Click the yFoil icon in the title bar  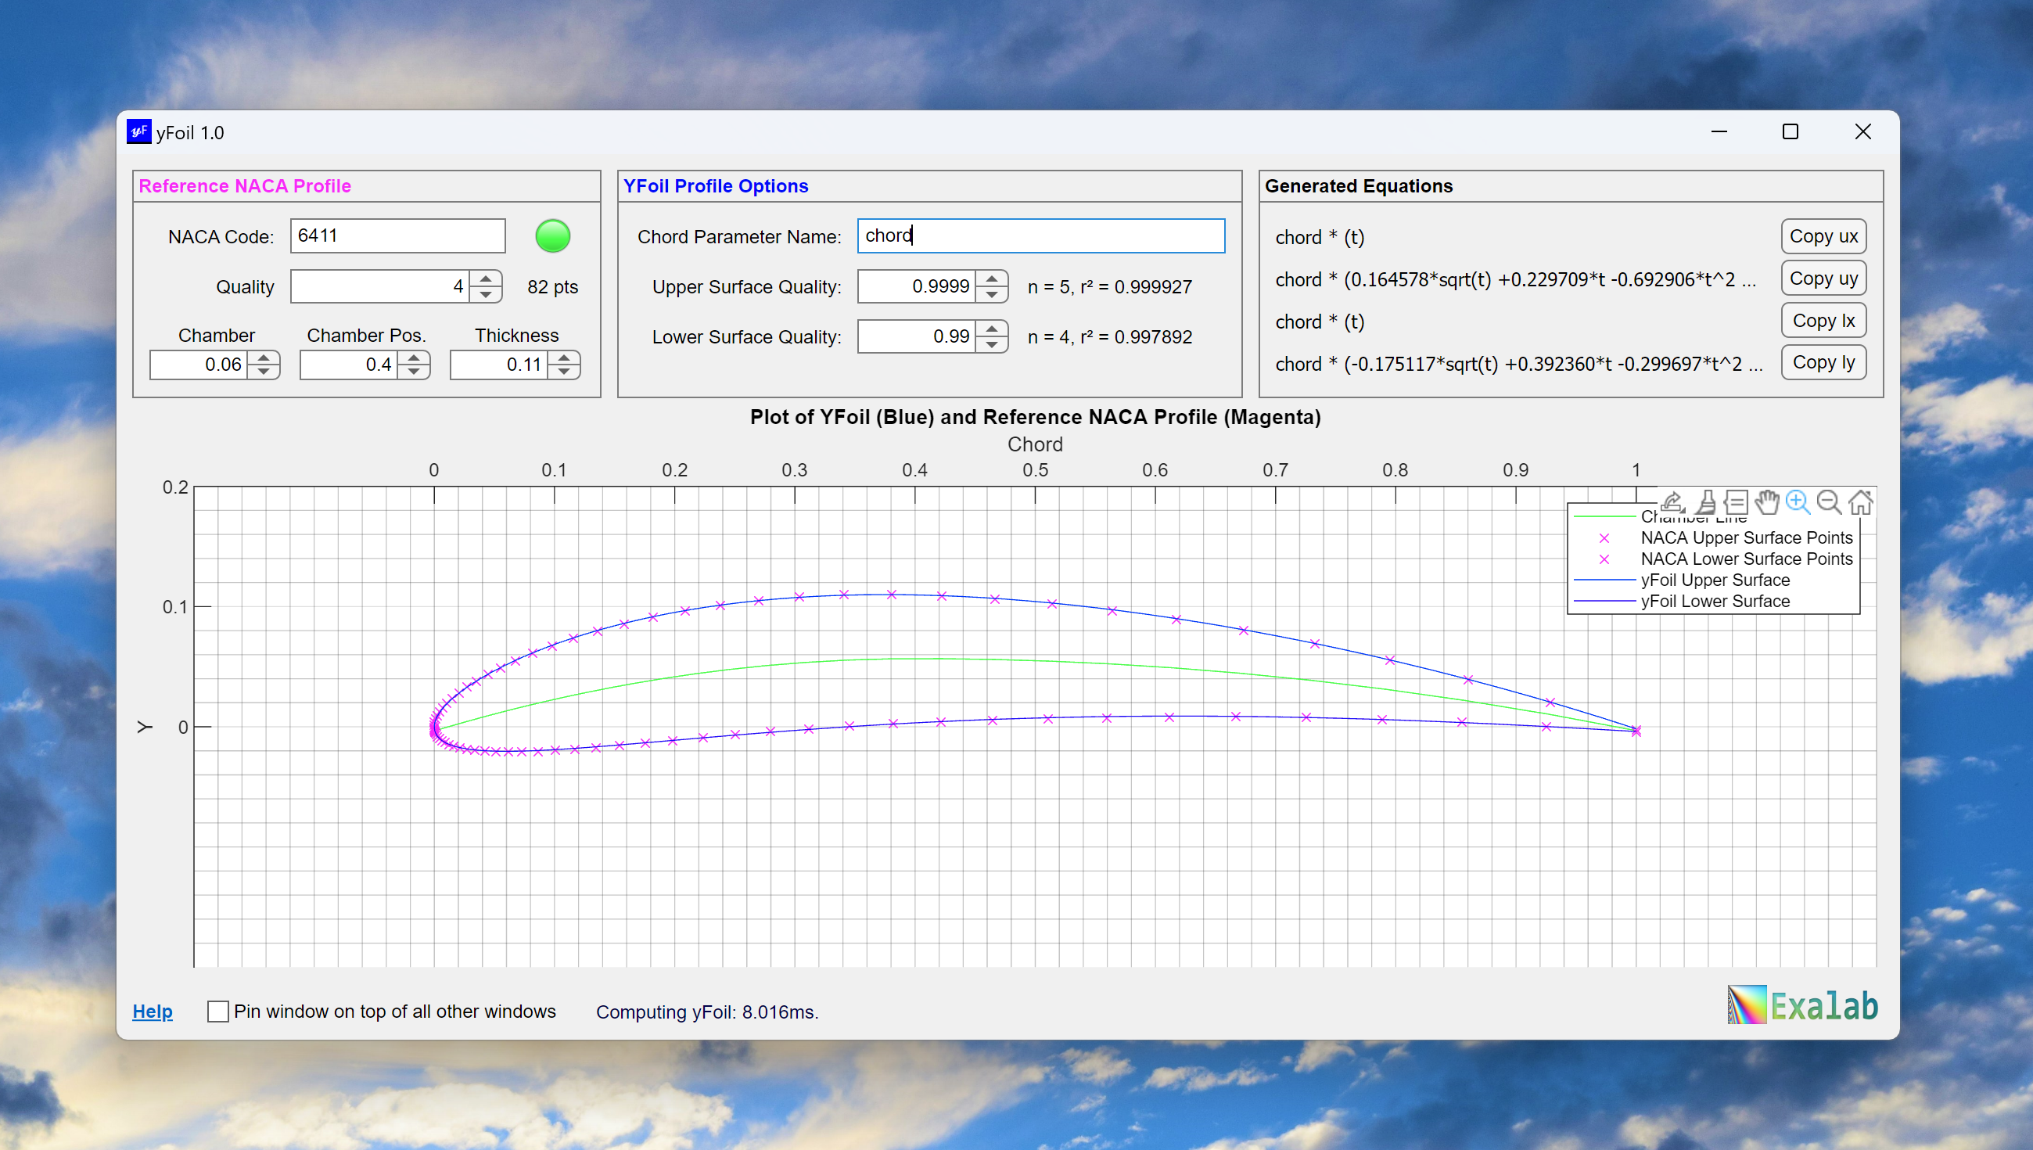[139, 132]
